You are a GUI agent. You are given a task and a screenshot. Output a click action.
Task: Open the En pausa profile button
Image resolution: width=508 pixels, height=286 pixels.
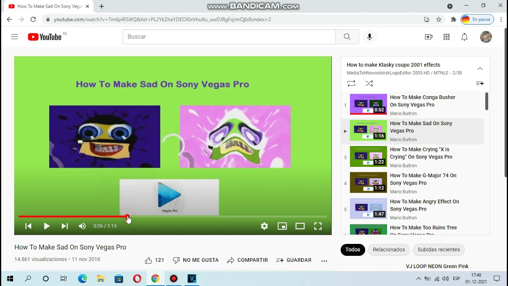(477, 19)
